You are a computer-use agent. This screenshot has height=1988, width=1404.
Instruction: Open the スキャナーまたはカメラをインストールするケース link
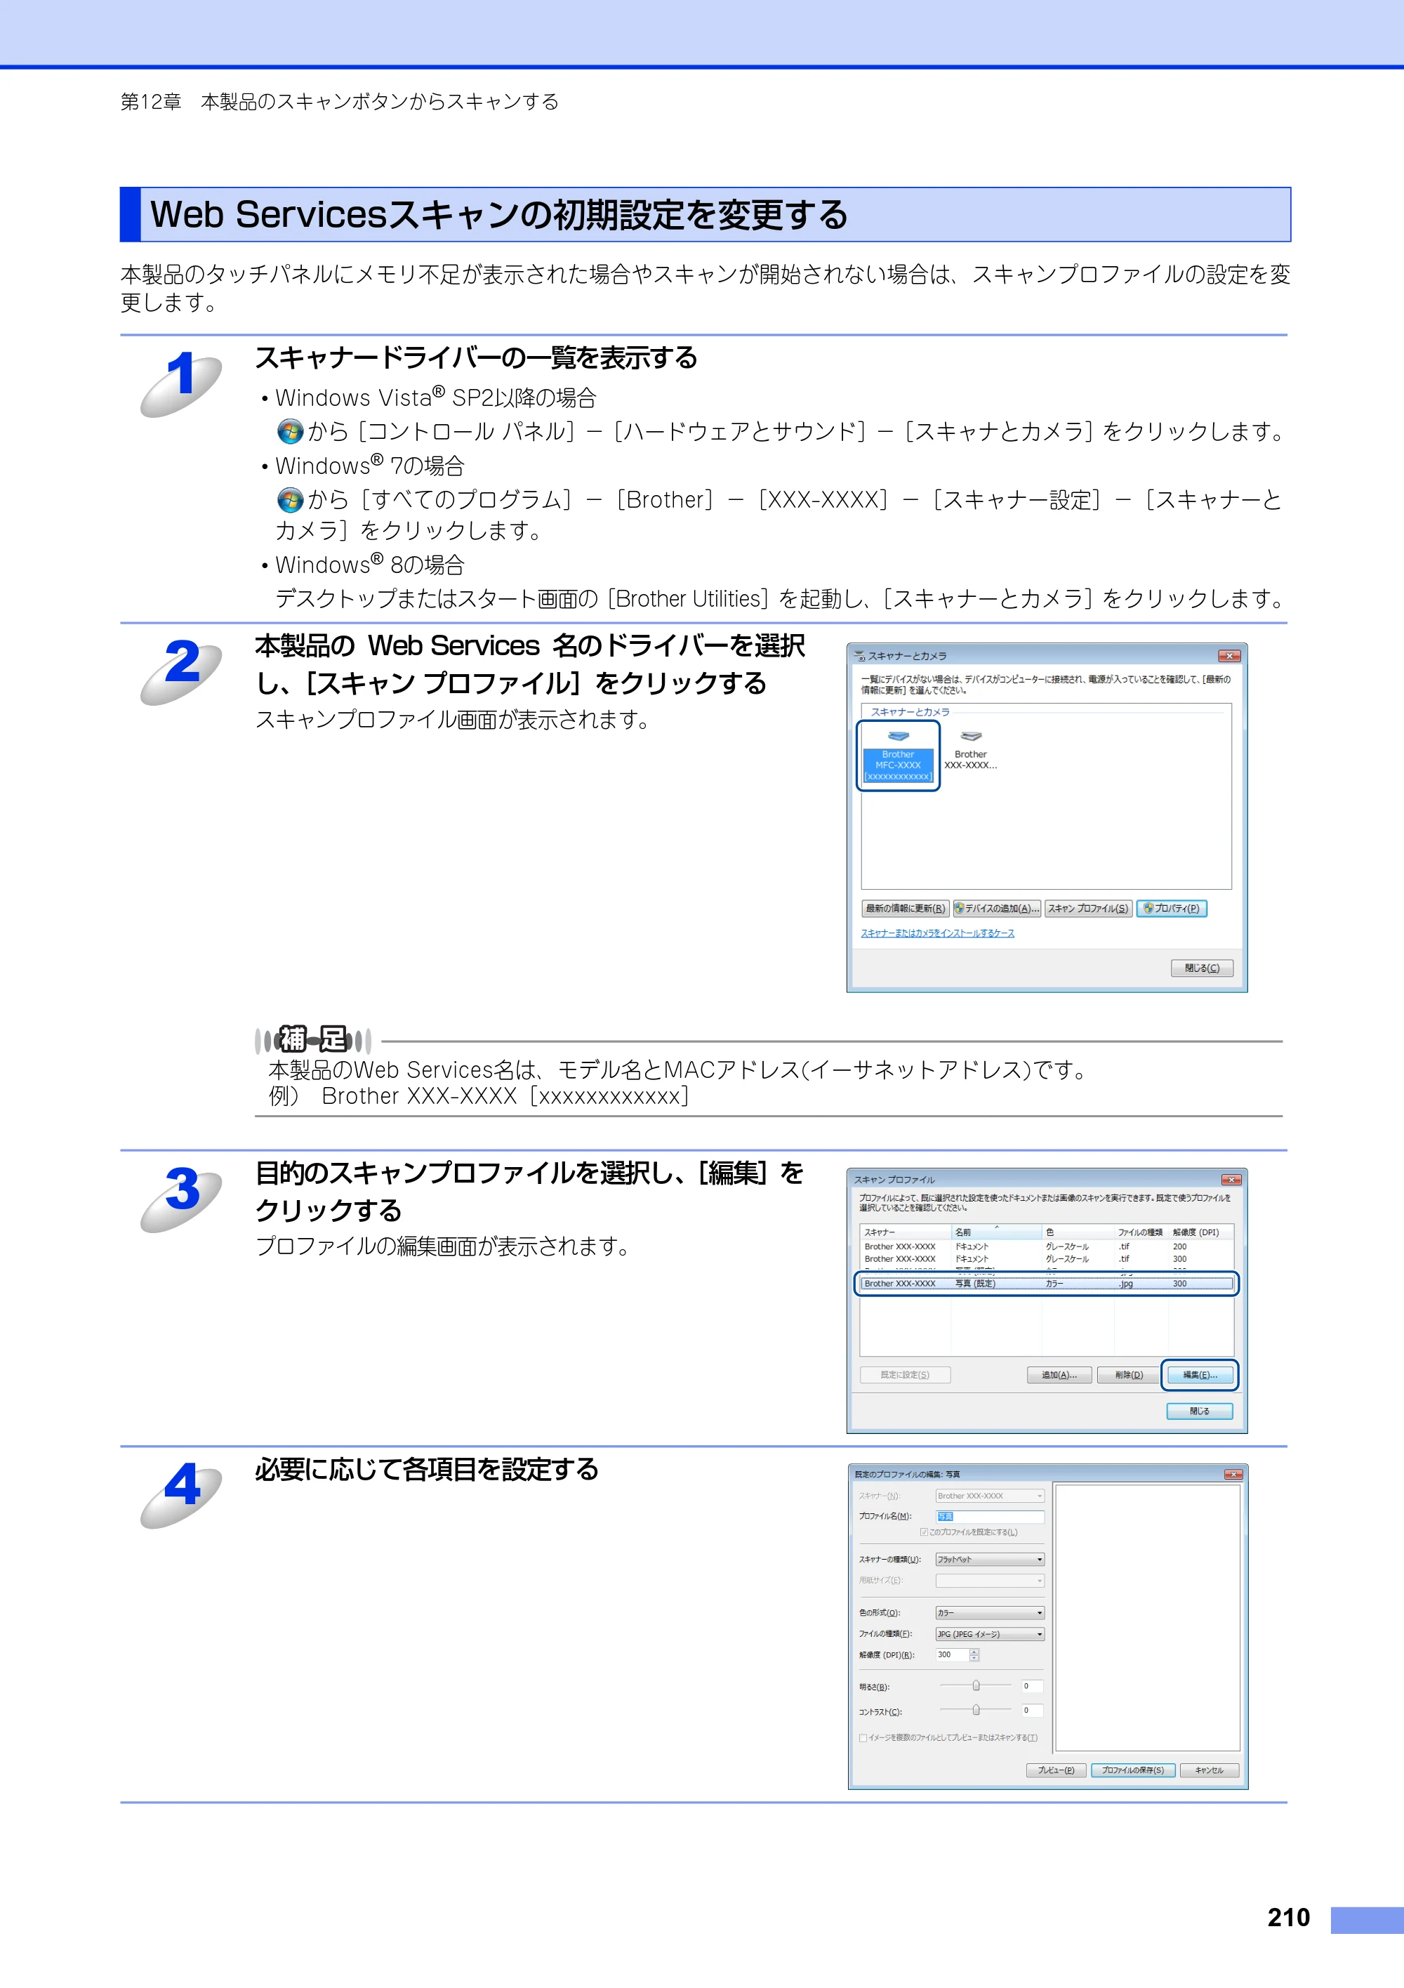coord(937,933)
